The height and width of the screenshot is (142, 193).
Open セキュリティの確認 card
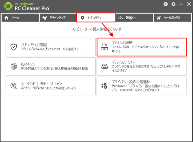[51, 47]
